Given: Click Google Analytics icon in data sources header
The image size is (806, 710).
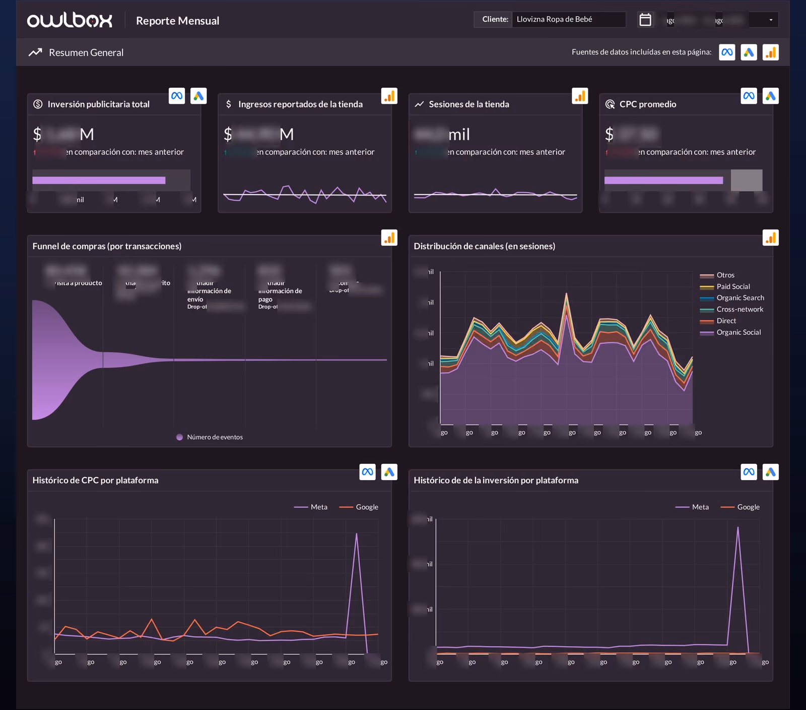Looking at the screenshot, I should click(x=771, y=52).
